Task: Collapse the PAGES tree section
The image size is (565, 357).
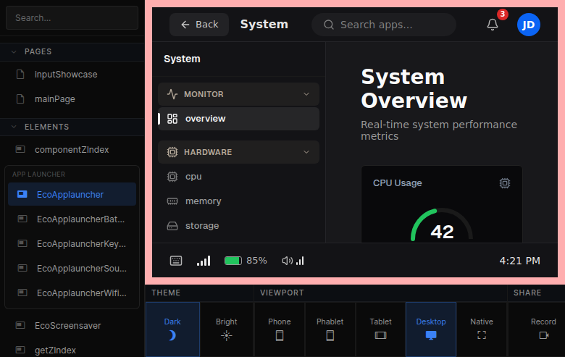Action: pos(14,51)
